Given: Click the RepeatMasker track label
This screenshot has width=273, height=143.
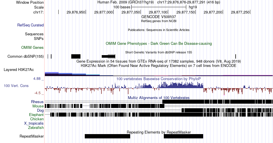Looking at the screenshot, I should tap(32, 136).
